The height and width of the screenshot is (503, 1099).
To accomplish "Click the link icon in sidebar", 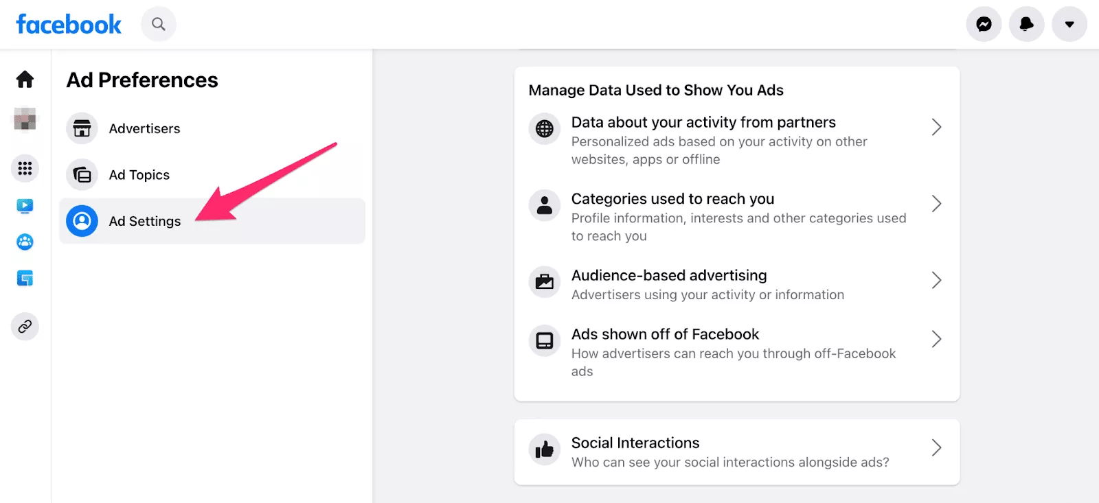I will pyautogui.click(x=25, y=327).
